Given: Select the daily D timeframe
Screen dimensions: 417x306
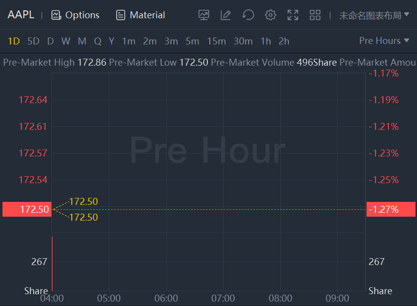Looking at the screenshot, I should (50, 41).
